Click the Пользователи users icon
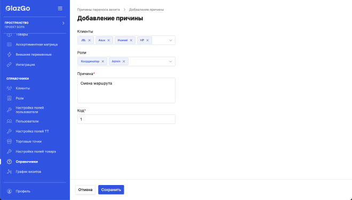Image resolution: width=352 pixels, height=200 pixels. coord(9,121)
